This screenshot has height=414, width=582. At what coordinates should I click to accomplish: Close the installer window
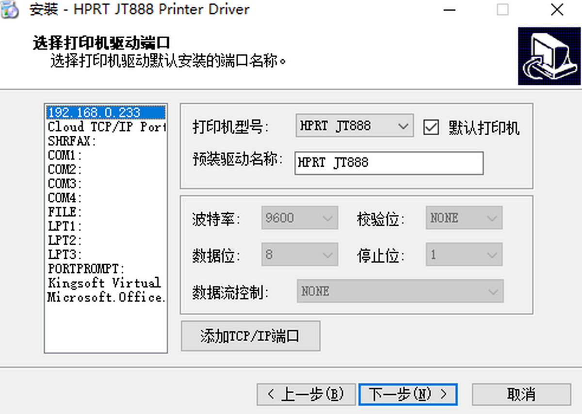click(557, 9)
